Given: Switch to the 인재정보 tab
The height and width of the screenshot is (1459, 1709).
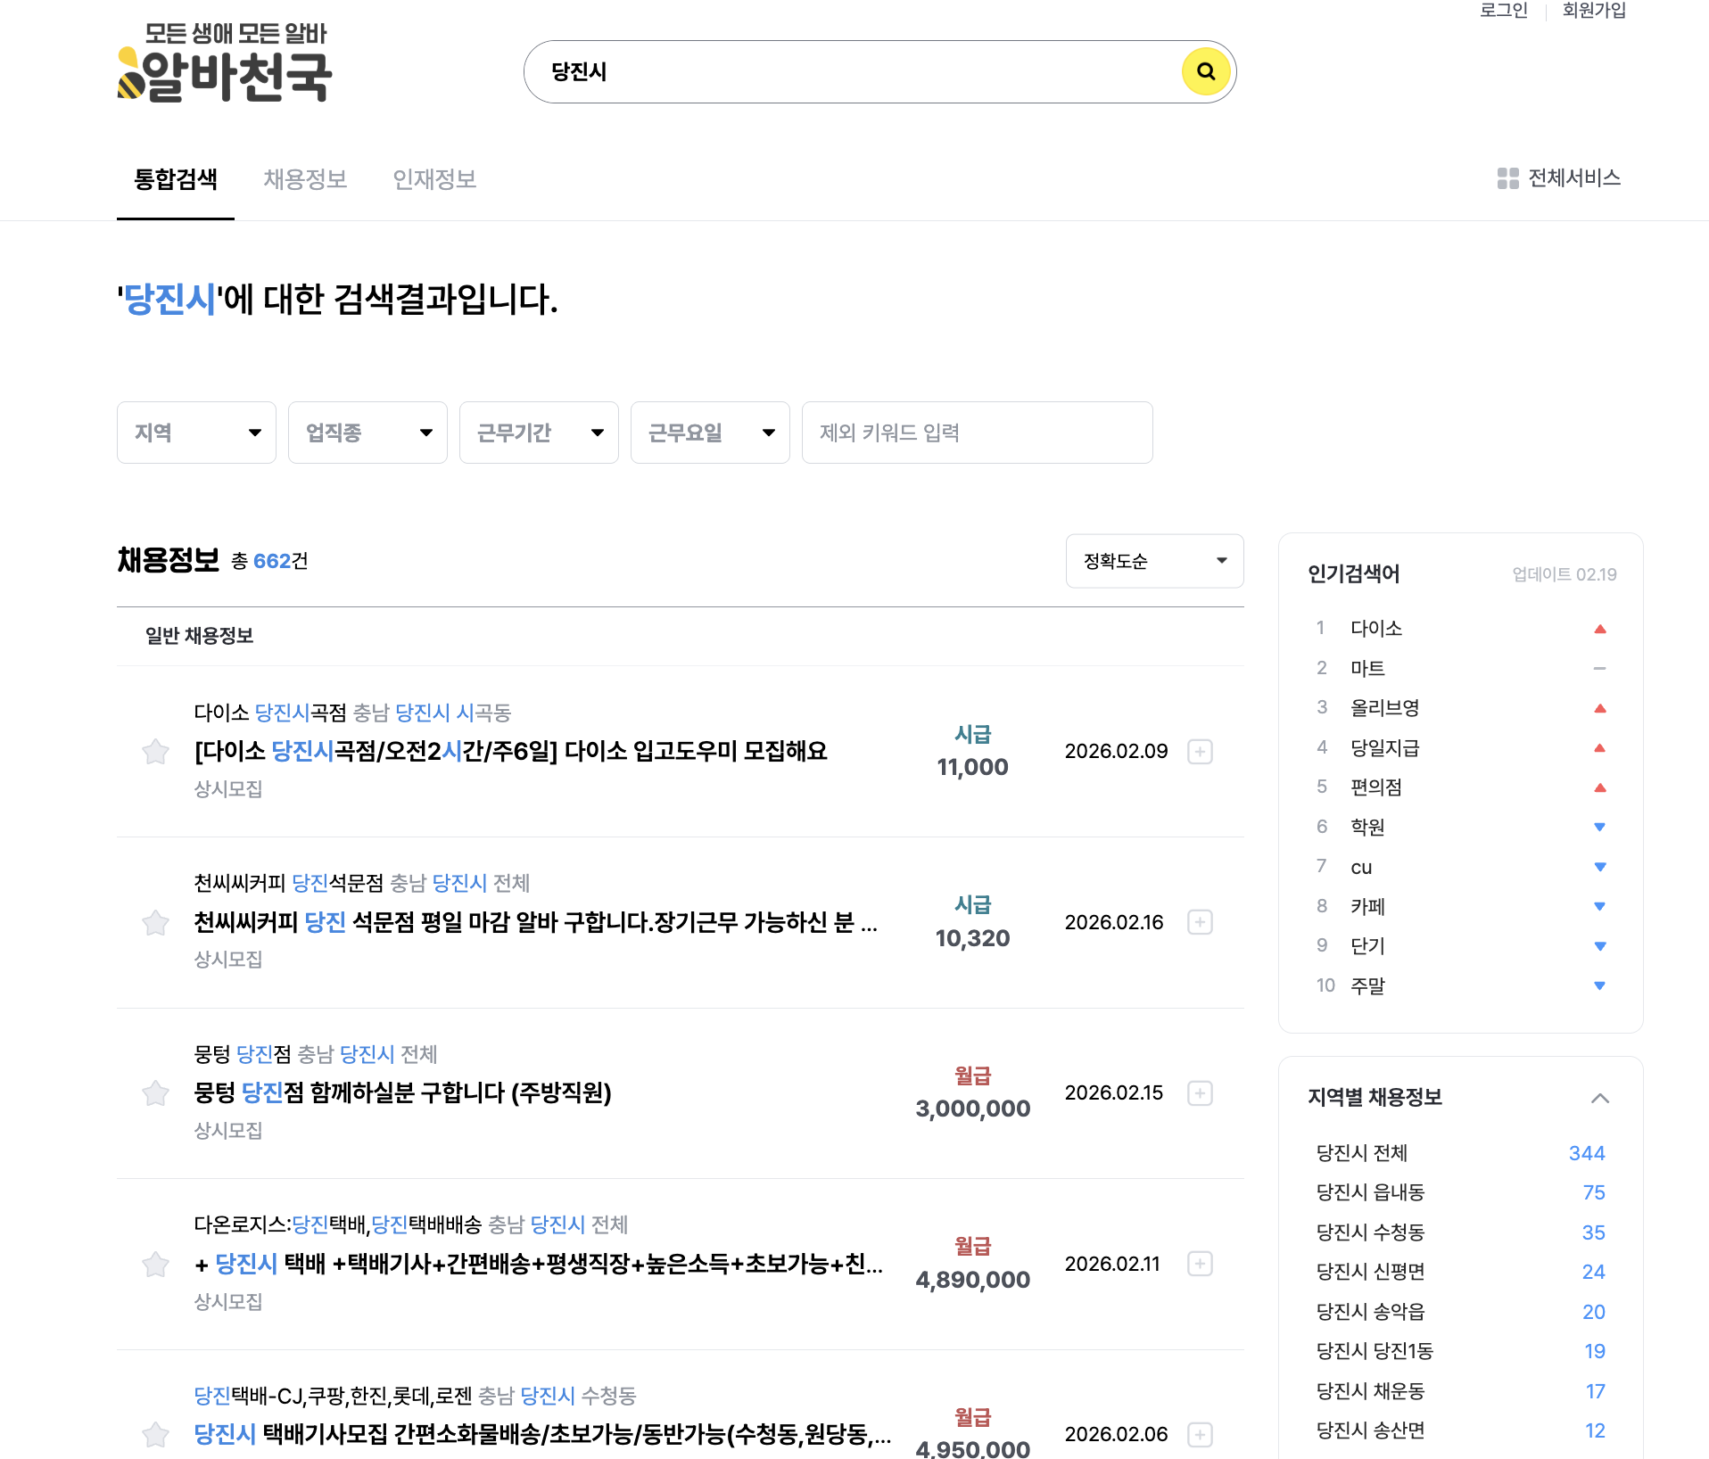Looking at the screenshot, I should pos(434,179).
